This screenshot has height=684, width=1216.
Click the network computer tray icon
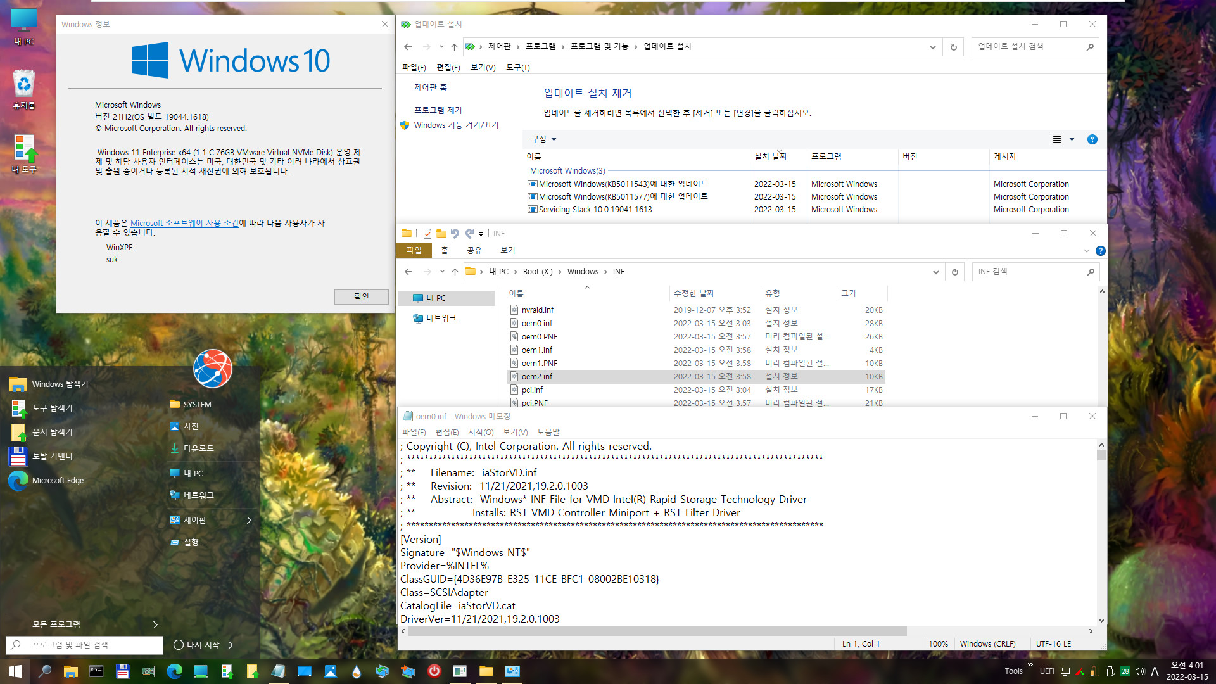tap(1065, 671)
